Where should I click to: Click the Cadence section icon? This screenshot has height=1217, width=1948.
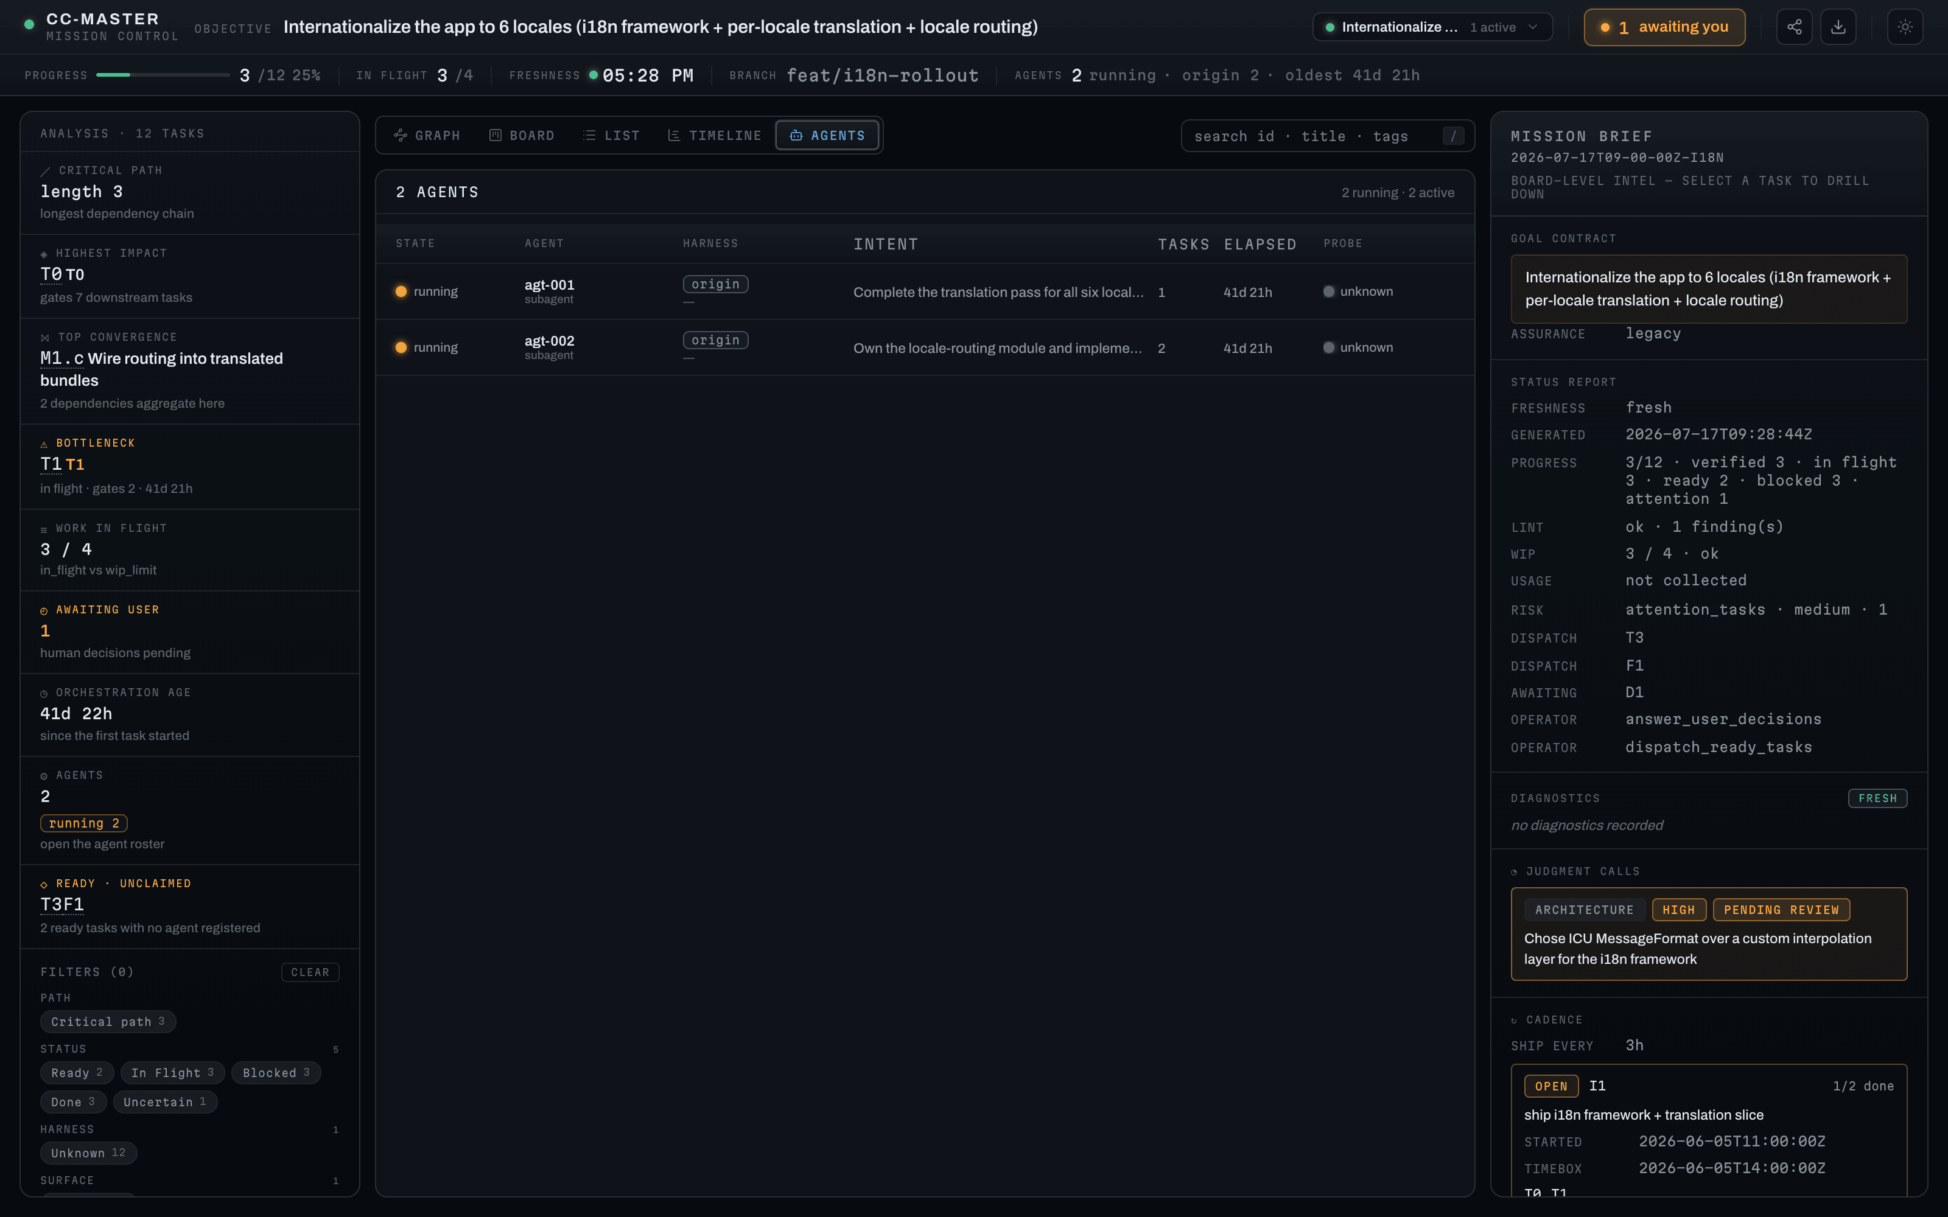click(x=1514, y=1020)
